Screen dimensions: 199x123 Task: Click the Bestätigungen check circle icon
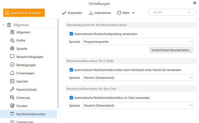pyautogui.click(x=12, y=65)
